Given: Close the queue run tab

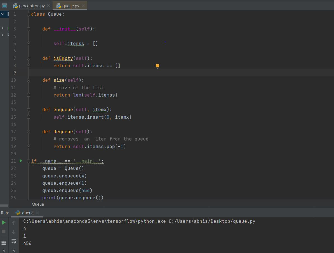Looking at the screenshot, I should (38, 213).
